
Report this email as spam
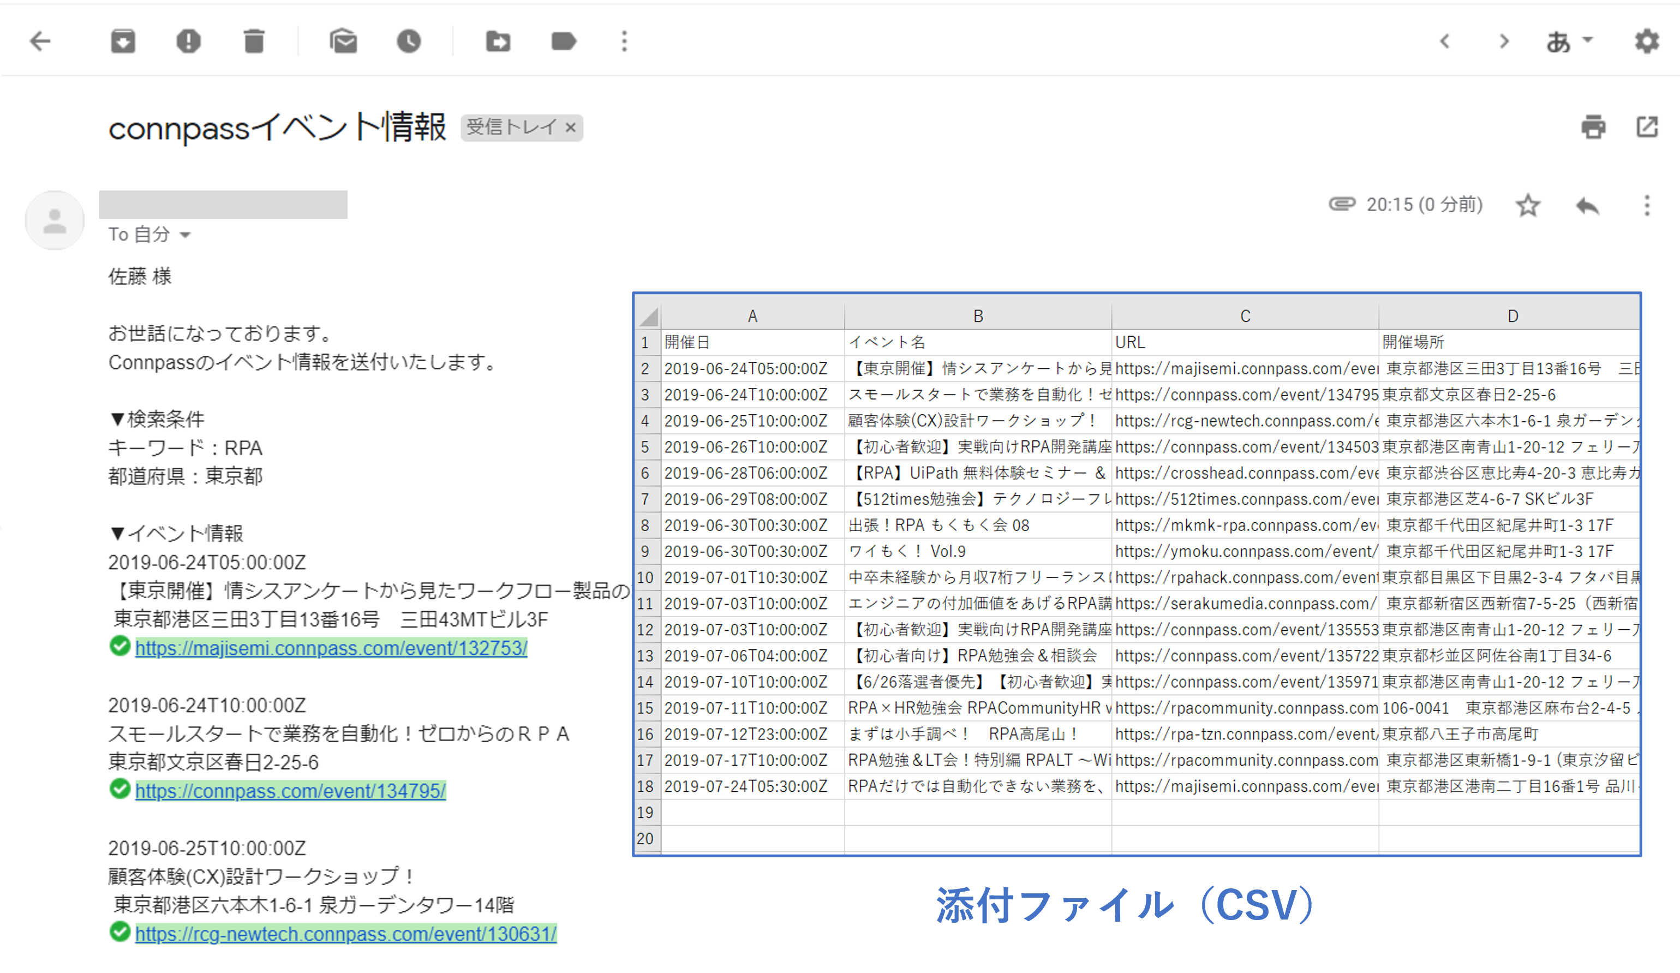click(x=189, y=41)
